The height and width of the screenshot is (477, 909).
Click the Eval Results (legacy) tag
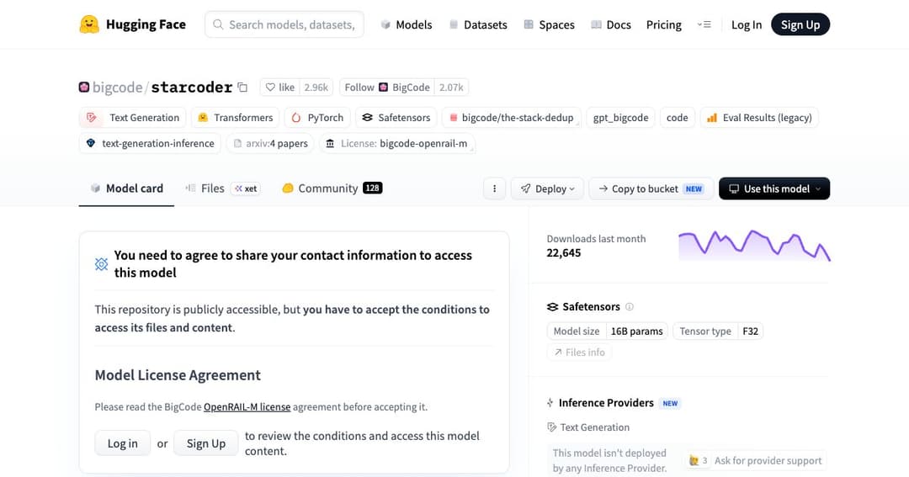click(x=759, y=118)
